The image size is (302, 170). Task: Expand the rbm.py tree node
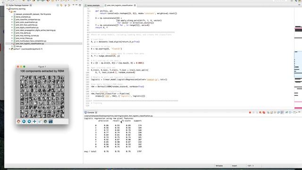[x=12, y=46]
